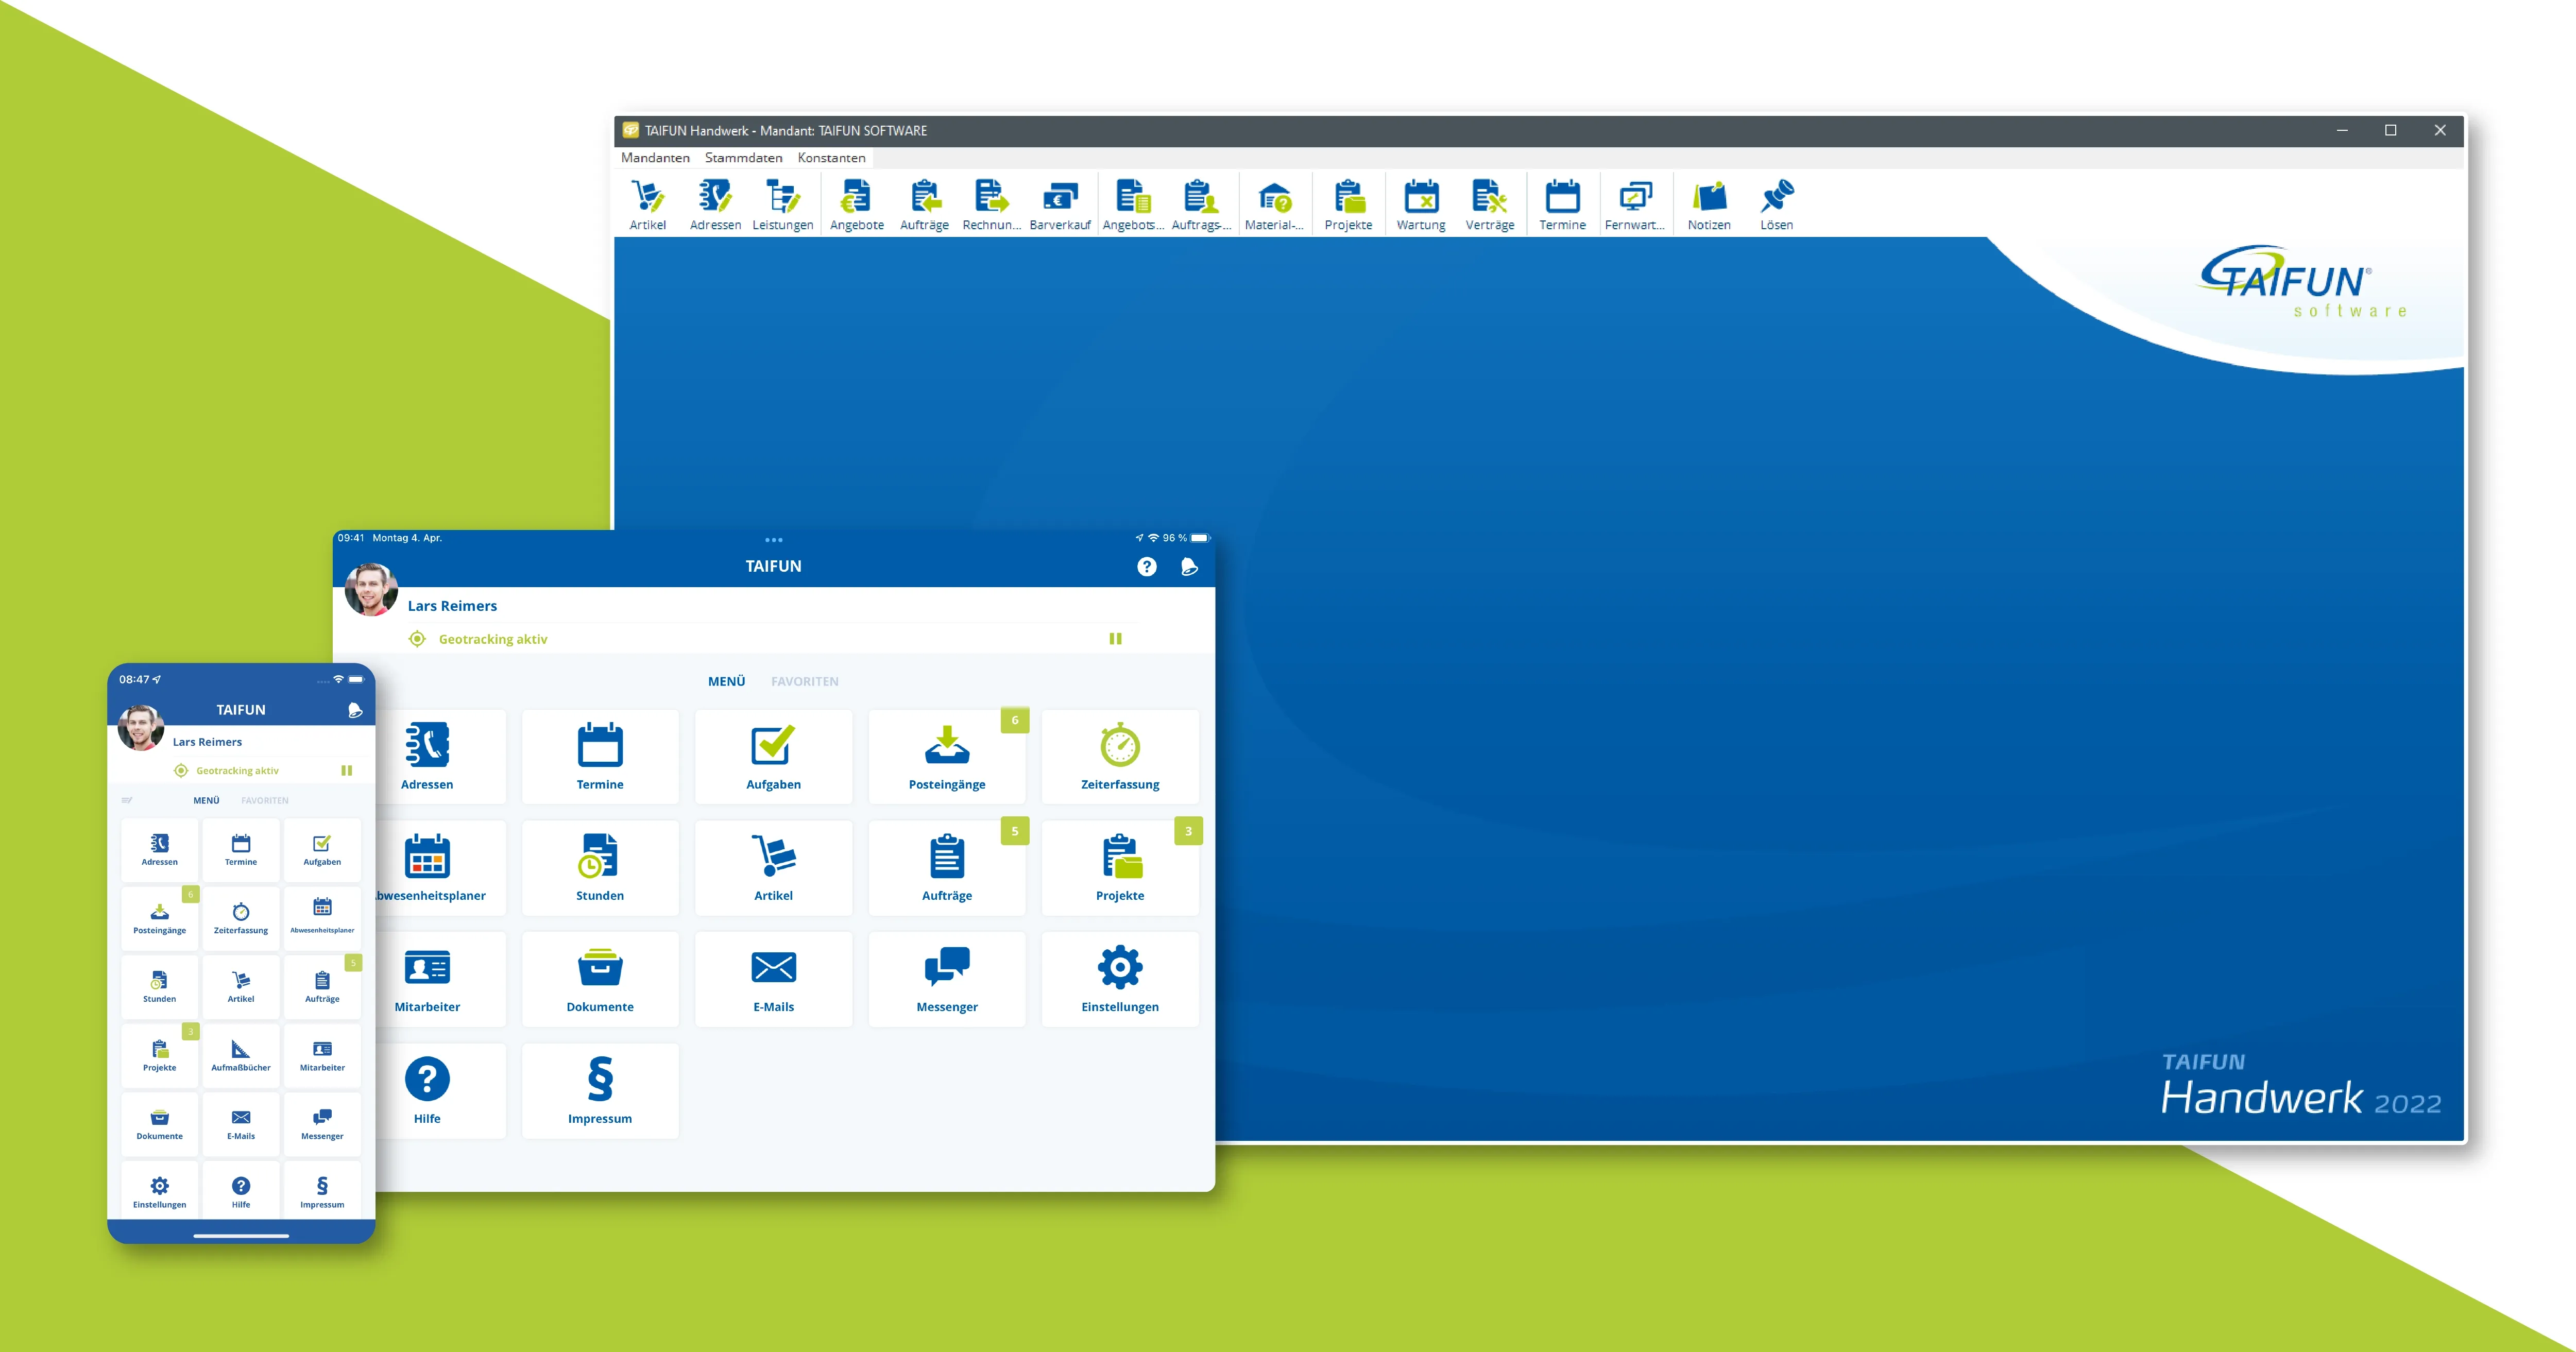2576x1352 pixels.
Task: Select the MENÜ tab on the phone
Action: click(x=206, y=801)
